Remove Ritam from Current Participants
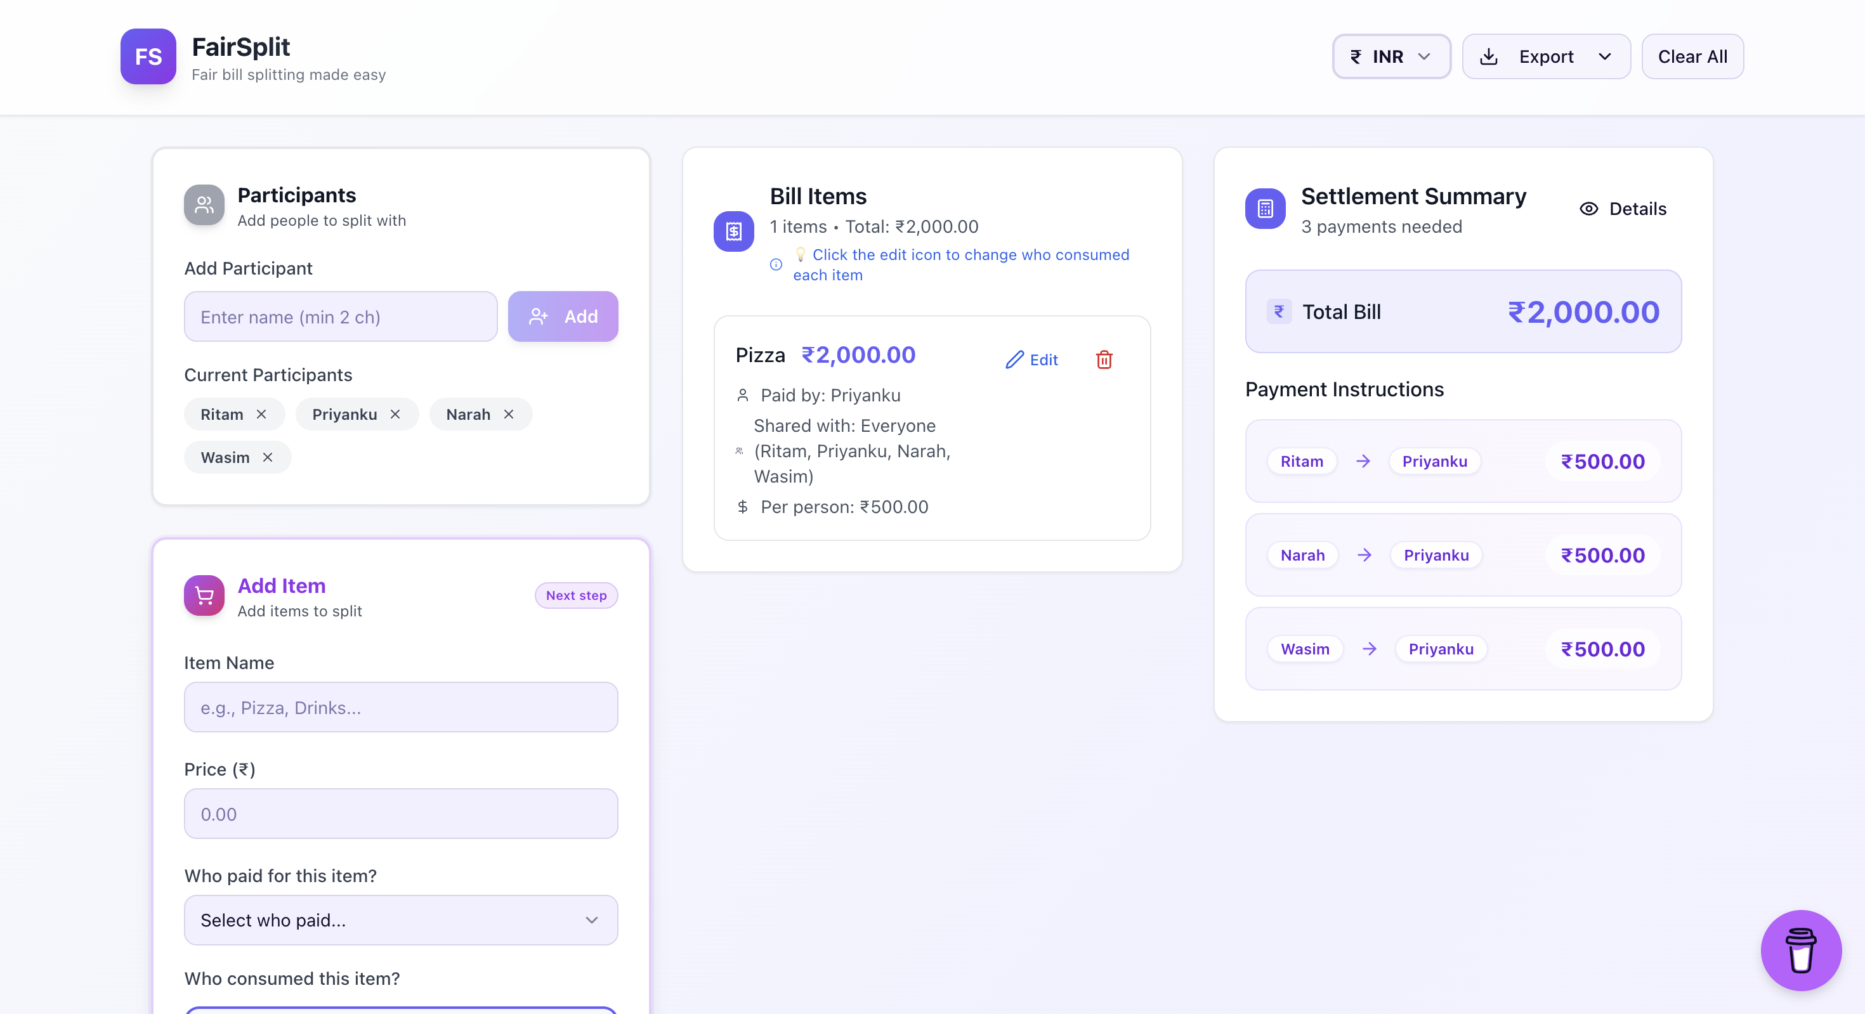 point(261,414)
